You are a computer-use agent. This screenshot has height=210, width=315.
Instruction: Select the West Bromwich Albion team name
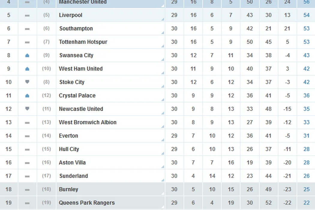pos(88,122)
